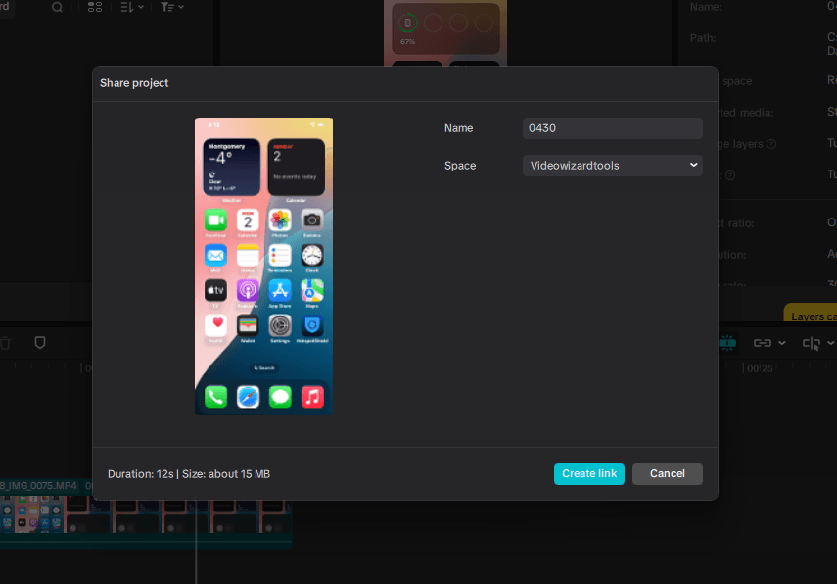Viewport: 837px width, 584px height.
Task: Expand the linkage chain dropdown arrow
Action: click(782, 343)
